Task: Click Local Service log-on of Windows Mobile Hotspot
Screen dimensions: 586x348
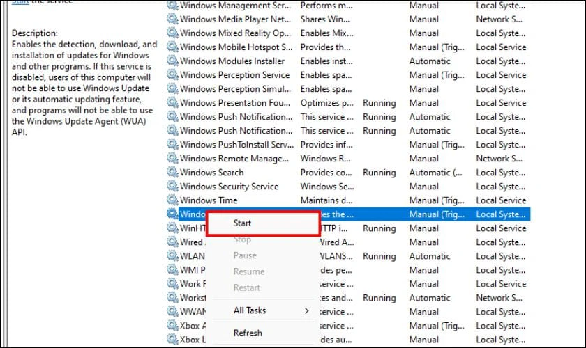Action: click(501, 47)
